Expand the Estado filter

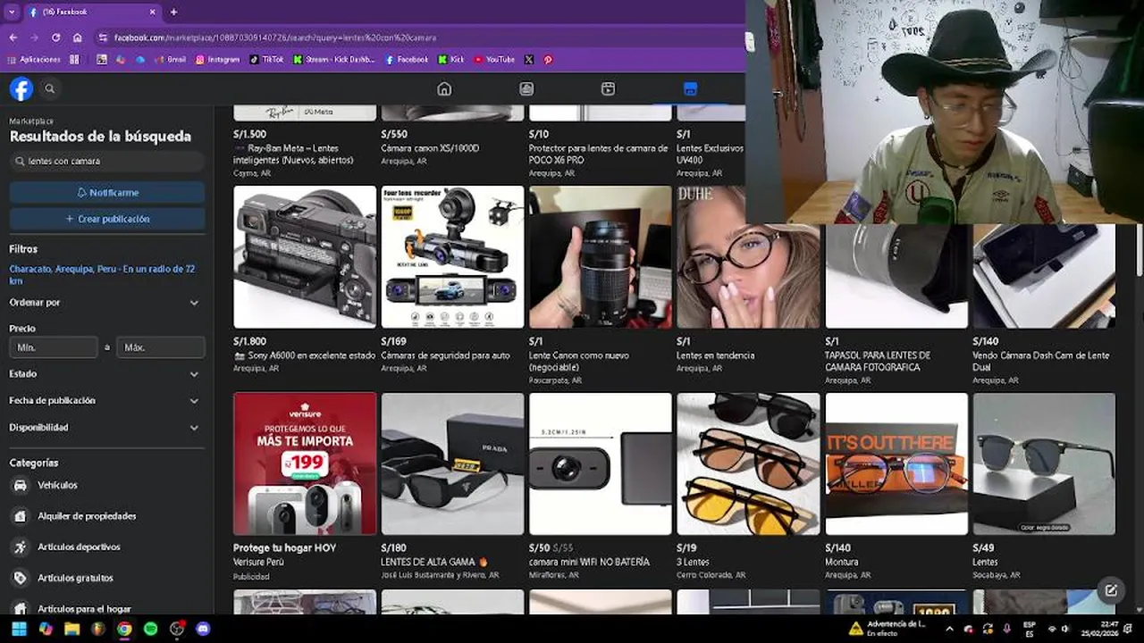click(107, 374)
